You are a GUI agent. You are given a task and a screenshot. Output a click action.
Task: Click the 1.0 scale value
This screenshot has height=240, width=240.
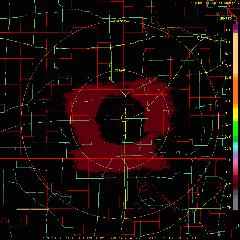(228, 160)
